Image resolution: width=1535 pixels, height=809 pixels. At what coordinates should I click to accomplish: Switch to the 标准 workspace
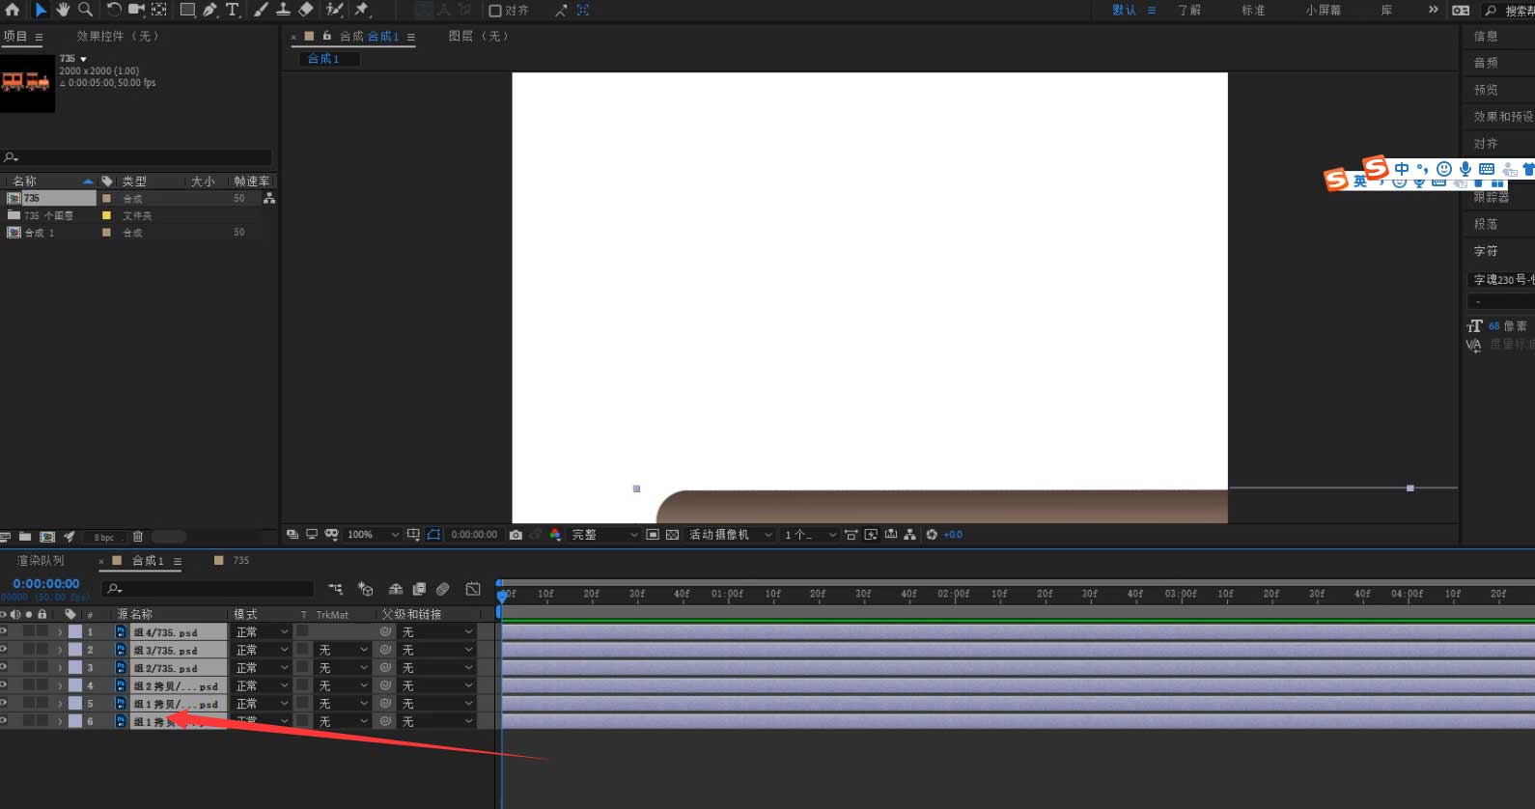click(x=1253, y=11)
